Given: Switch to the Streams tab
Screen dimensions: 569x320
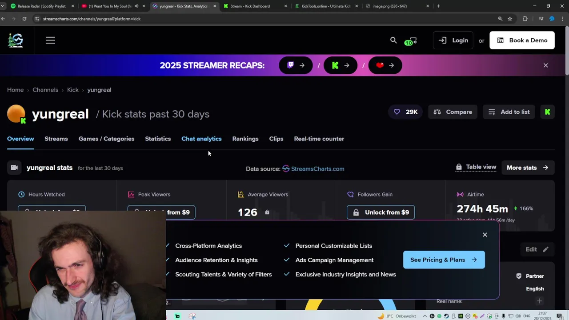Looking at the screenshot, I should point(56,139).
